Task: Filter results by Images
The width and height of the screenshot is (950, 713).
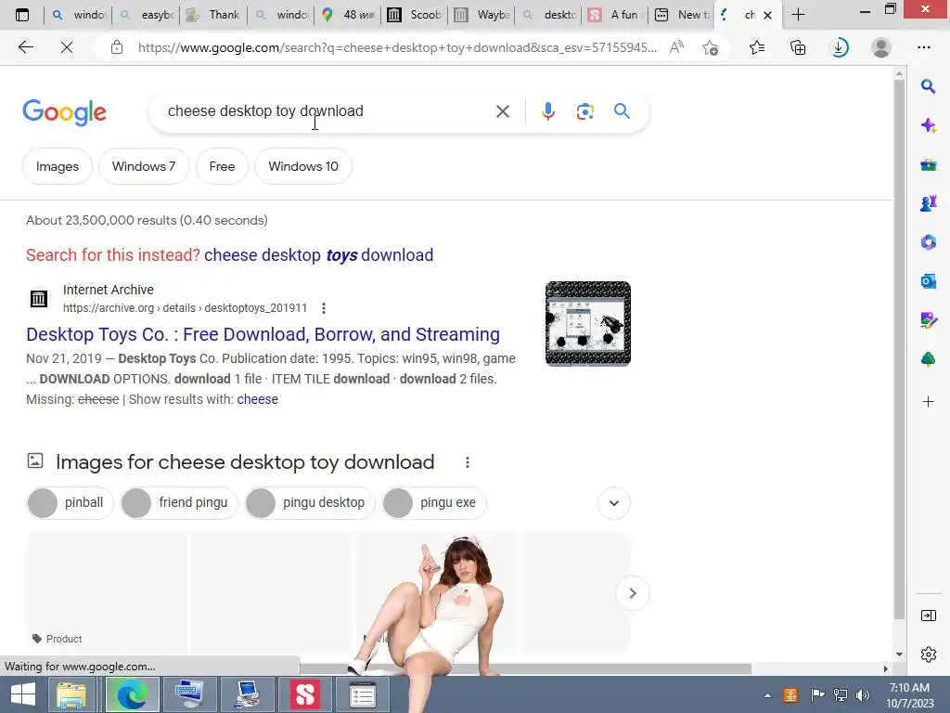Action: 57,166
